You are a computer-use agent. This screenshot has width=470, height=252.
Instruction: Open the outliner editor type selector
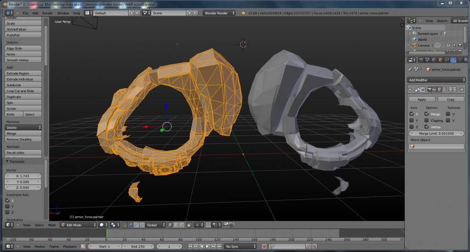(412, 21)
